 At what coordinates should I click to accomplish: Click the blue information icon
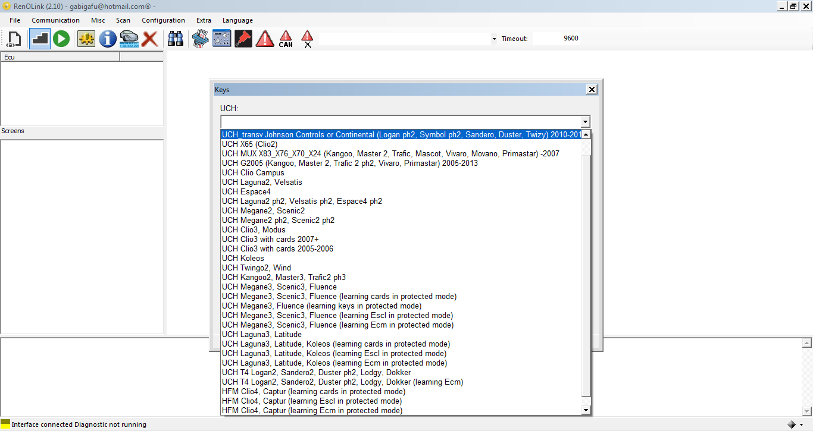(108, 39)
